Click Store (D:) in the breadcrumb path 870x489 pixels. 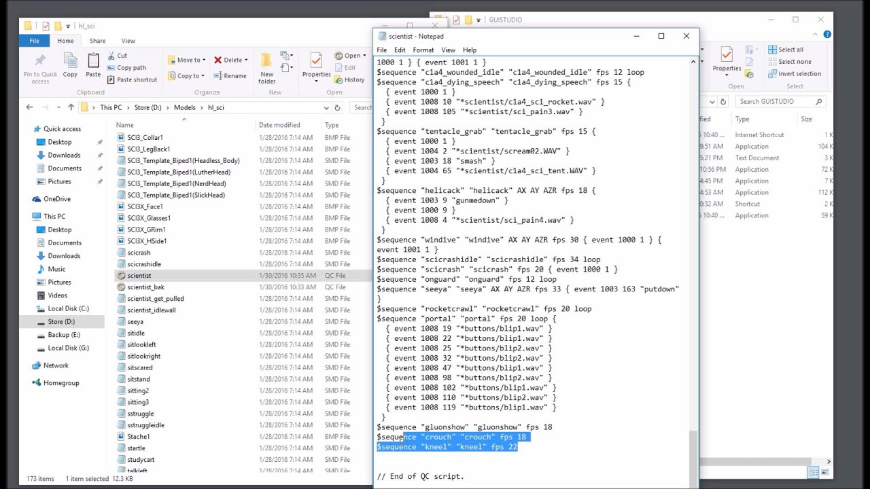147,107
